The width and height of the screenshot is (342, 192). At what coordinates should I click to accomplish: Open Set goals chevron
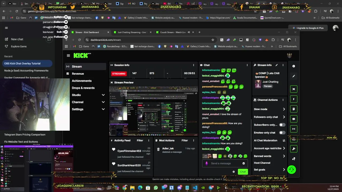(x=284, y=170)
